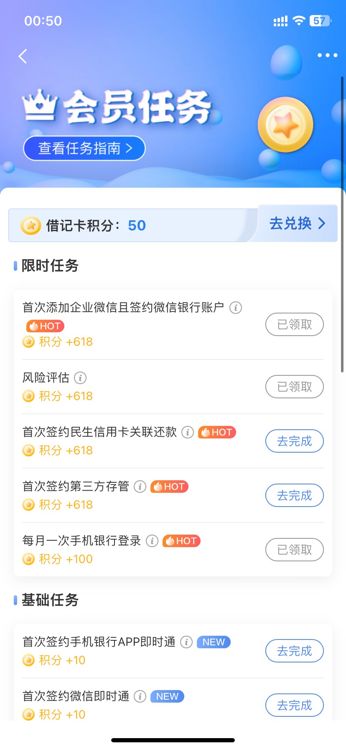Open 查看任务指南 guide link
Image resolution: width=346 pixels, height=749 pixels.
click(84, 148)
